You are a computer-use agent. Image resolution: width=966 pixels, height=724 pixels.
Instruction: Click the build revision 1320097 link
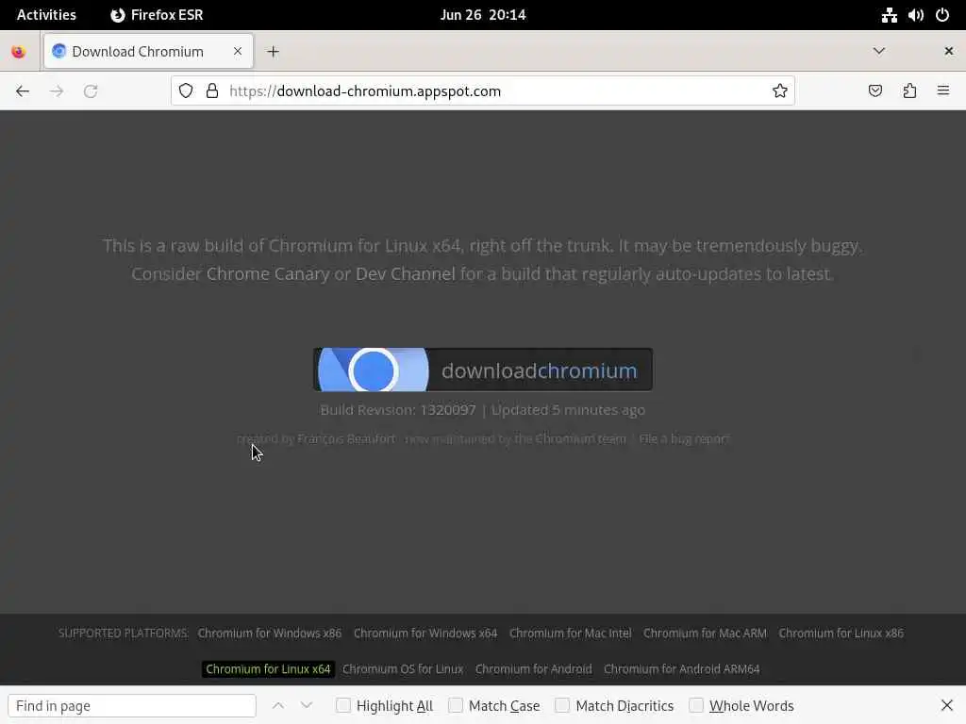[x=448, y=410]
